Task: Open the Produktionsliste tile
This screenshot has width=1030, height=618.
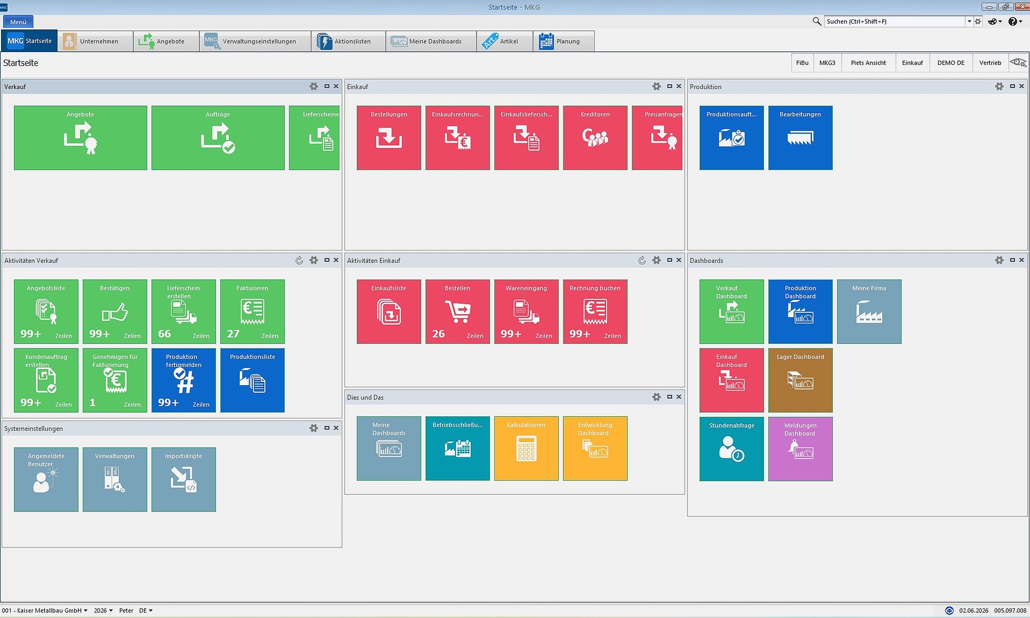Action: coord(252,380)
